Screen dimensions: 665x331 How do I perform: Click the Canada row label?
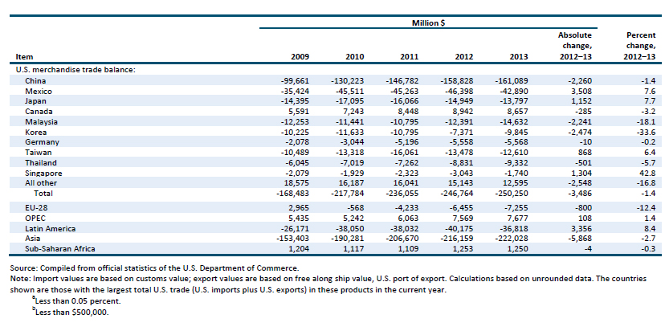pos(39,111)
